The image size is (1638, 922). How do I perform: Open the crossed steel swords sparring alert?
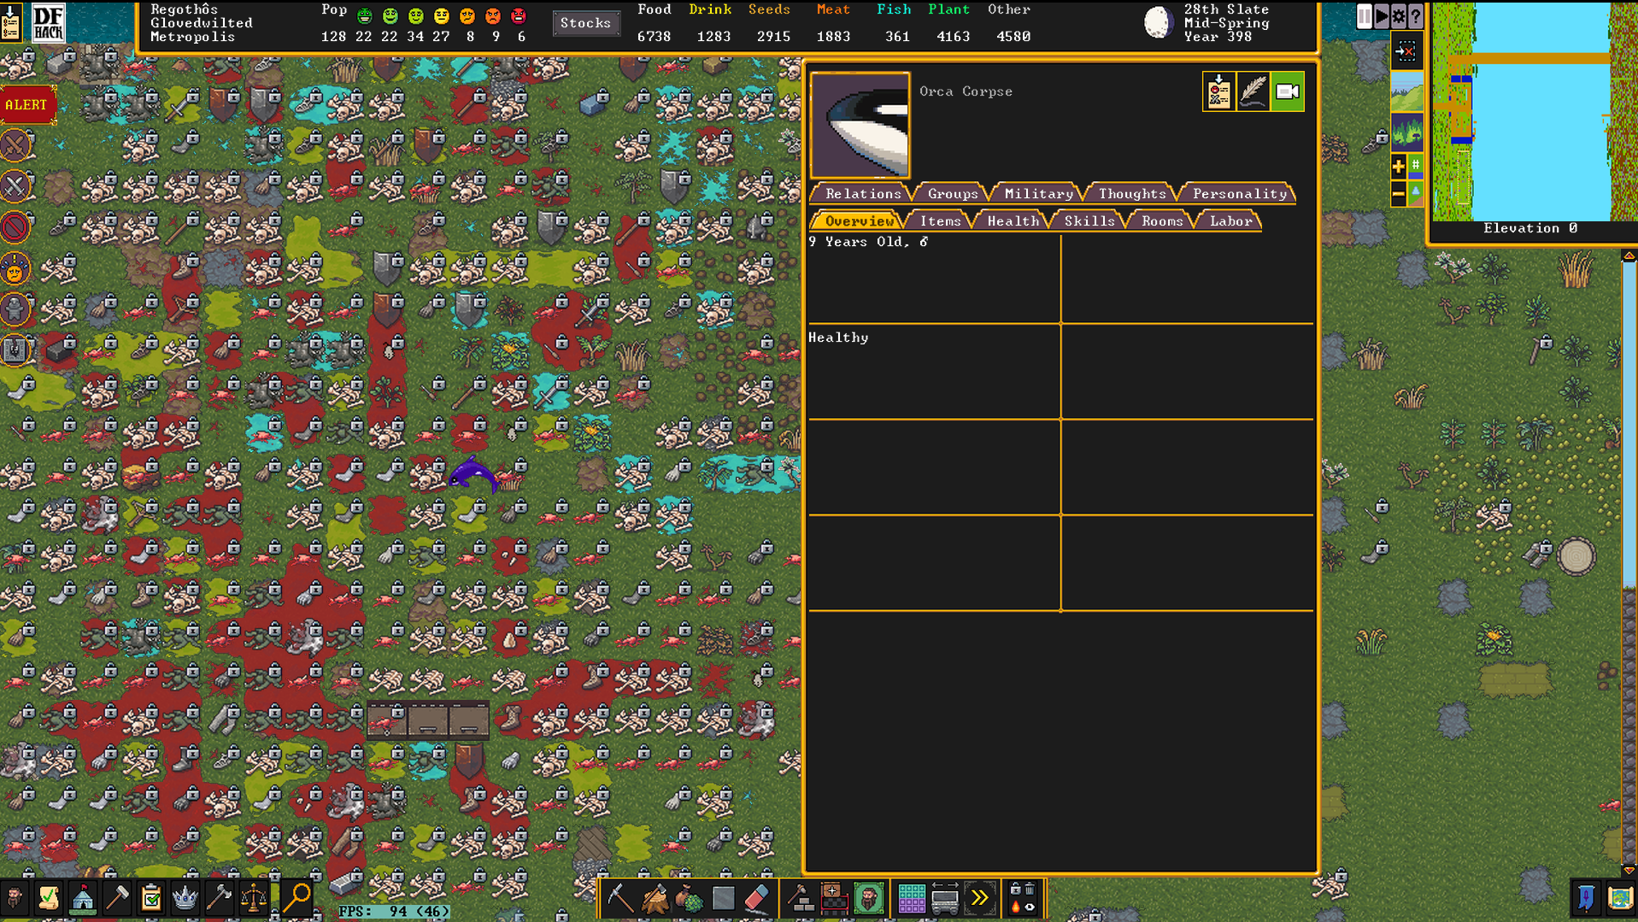[x=15, y=185]
